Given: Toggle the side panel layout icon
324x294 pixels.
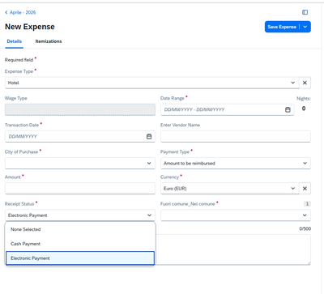Looking at the screenshot, I should (305, 12).
